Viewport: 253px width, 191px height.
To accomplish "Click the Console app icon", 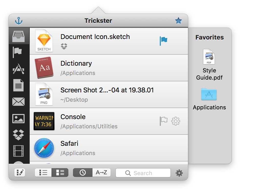I will click(x=44, y=121).
